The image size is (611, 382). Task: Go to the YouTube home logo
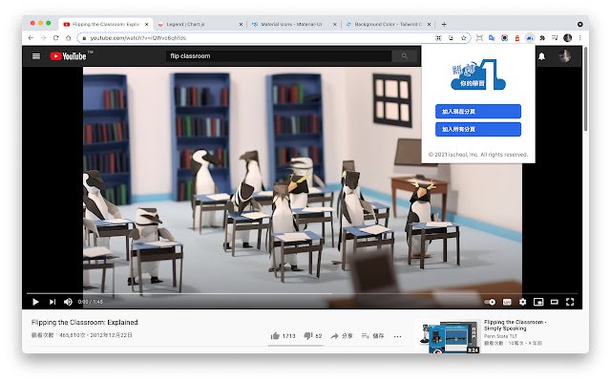tap(68, 56)
